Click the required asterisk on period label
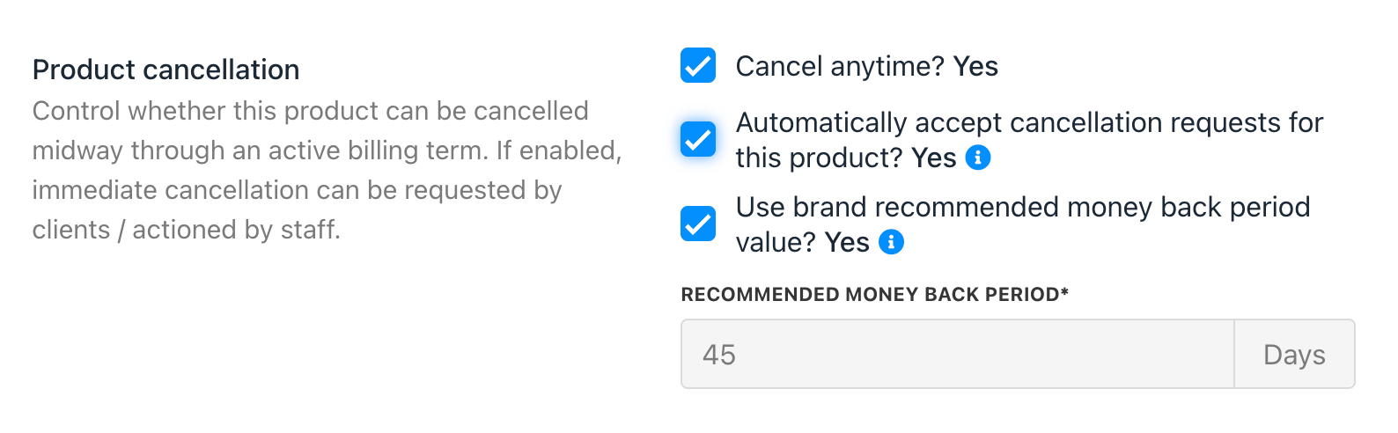Image resolution: width=1398 pixels, height=433 pixels. click(x=1064, y=291)
